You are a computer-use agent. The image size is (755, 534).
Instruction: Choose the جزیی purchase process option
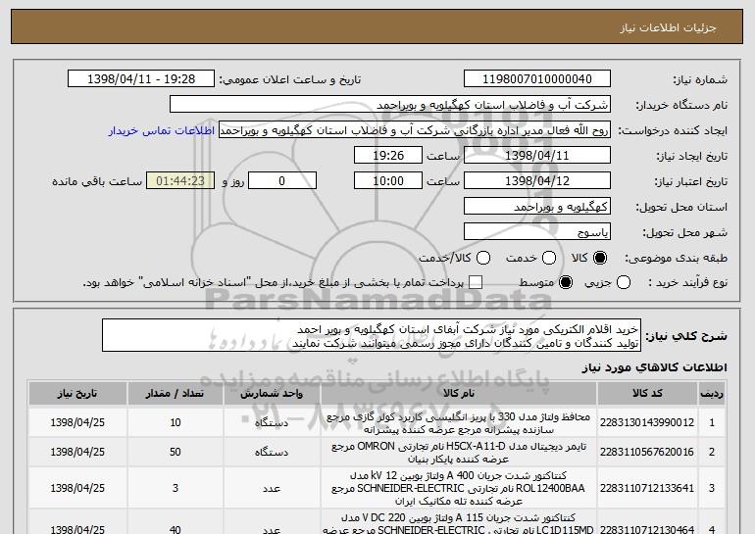[624, 283]
